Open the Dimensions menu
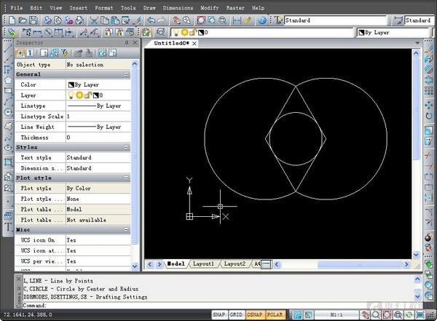The height and width of the screenshot is (321, 437). tap(178, 7)
